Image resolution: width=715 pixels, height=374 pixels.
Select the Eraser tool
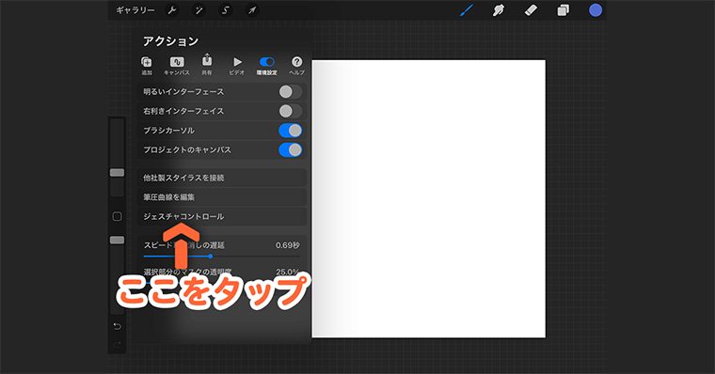click(531, 10)
